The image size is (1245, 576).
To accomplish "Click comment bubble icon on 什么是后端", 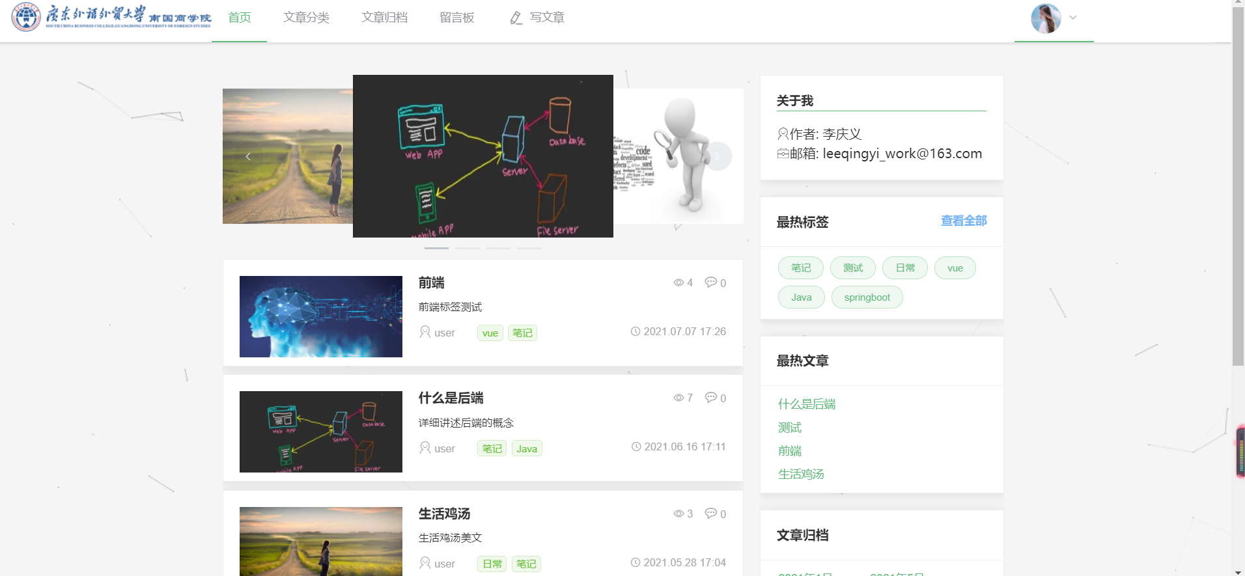I will pyautogui.click(x=711, y=397).
